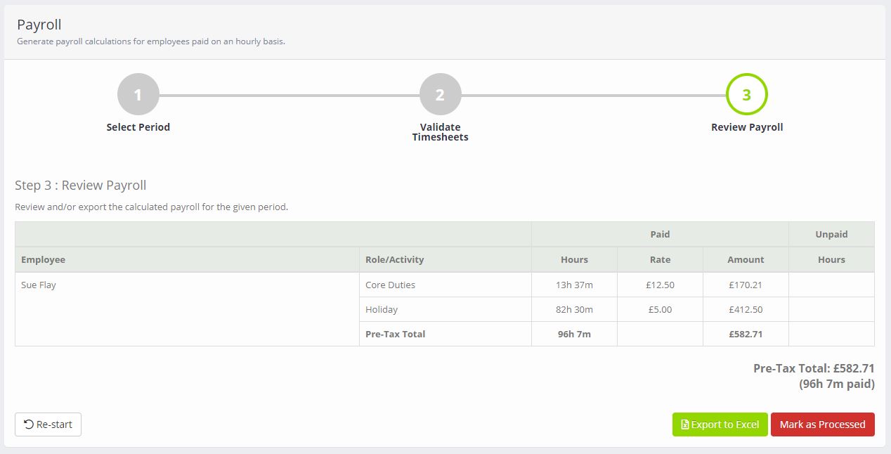Open the Select Period step label
Viewport: 891px width, 454px height.
click(138, 127)
